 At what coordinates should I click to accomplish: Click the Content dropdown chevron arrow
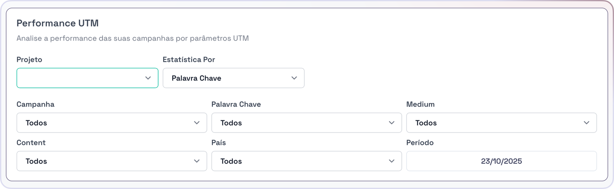tap(197, 161)
